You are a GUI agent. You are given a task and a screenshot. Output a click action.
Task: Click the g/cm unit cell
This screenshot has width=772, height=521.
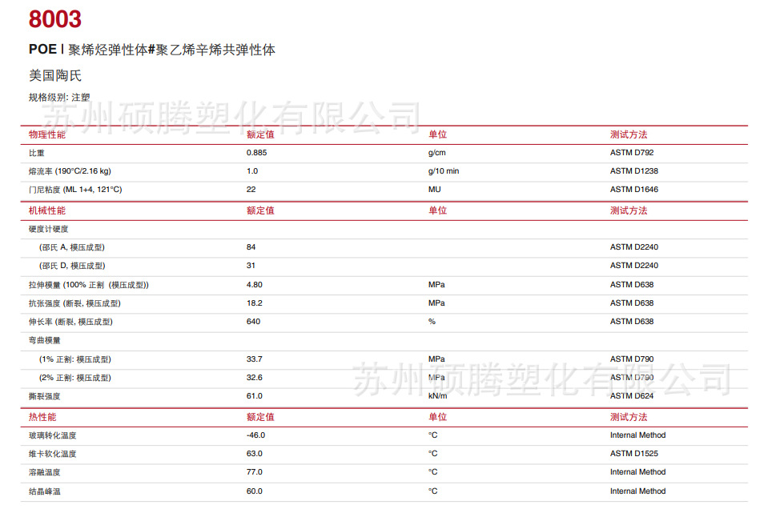click(x=436, y=153)
